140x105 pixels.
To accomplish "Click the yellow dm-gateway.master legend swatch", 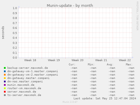I will pyautogui.click(x=5, y=78).
